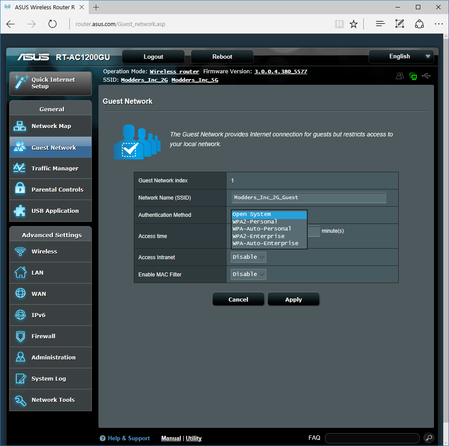
Task: Click the FAQ search magnifier button
Action: click(429, 438)
